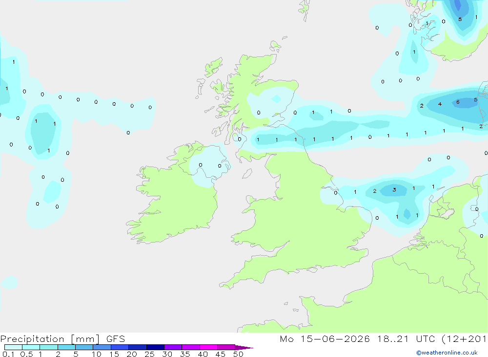Click the '0.1' legend scale label

[8, 354]
